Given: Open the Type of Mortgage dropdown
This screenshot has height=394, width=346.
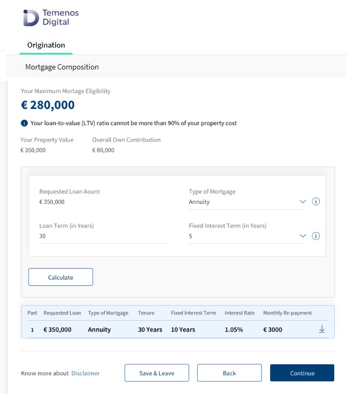Looking at the screenshot, I should click(x=247, y=202).
